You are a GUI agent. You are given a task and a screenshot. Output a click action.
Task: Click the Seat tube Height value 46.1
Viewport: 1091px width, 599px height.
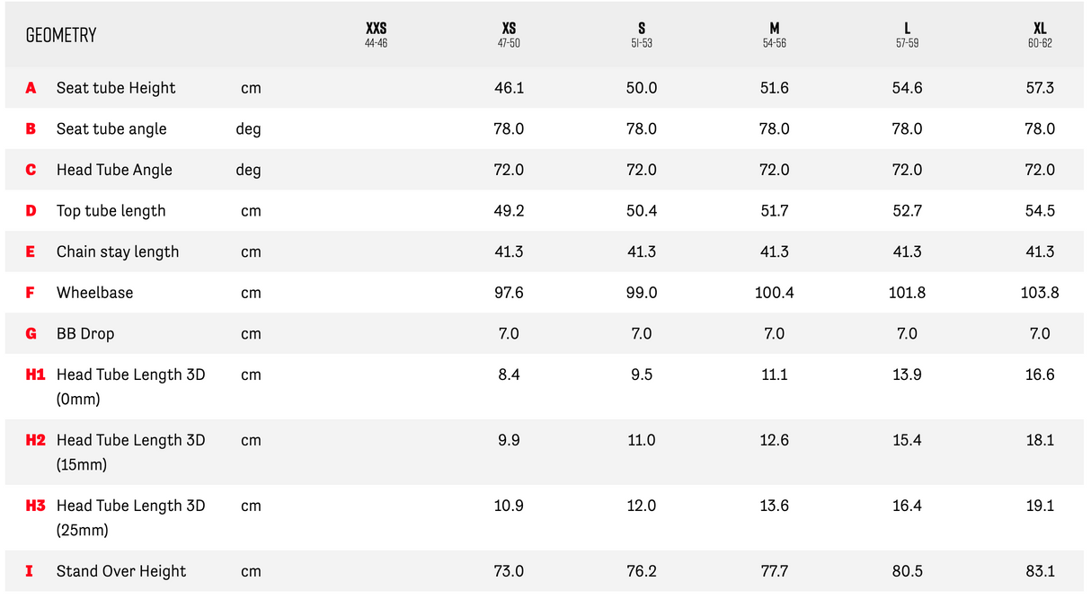pyautogui.click(x=509, y=88)
